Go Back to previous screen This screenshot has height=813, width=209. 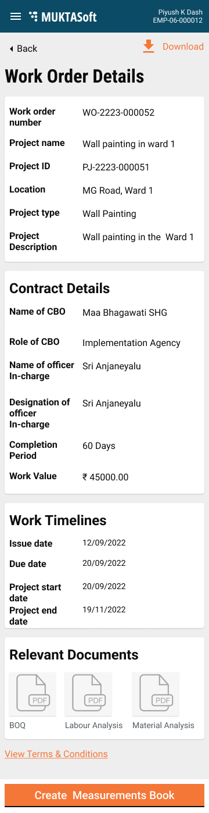[23, 49]
